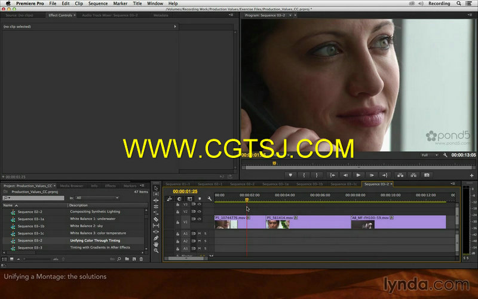478x299 pixels.
Task: Solo audio track A3
Action: tap(205, 249)
